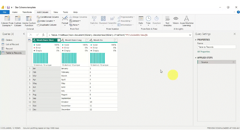Click the fx formula button

(x=43, y=35)
